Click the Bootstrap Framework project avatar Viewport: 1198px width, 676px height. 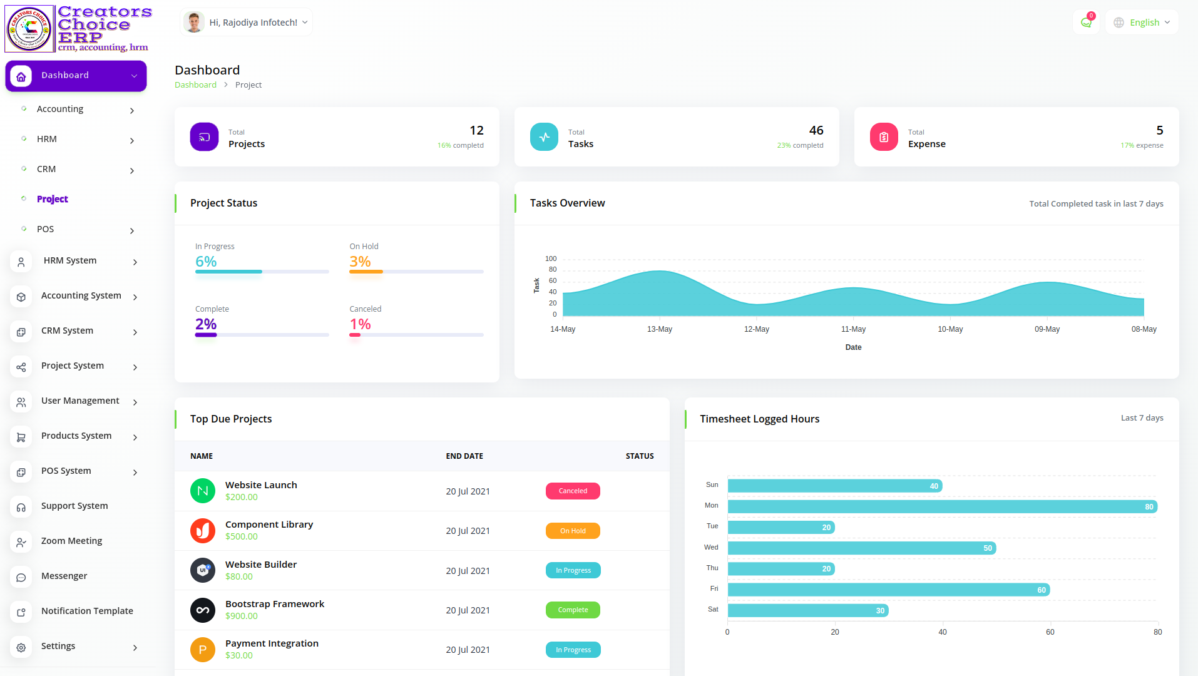(203, 610)
